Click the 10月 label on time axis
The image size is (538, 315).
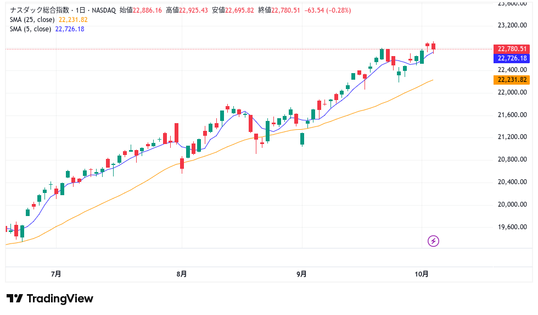click(421, 274)
